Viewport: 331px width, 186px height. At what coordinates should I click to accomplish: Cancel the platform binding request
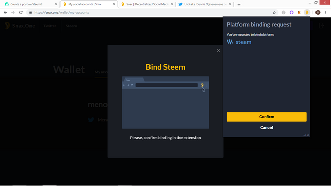[x=266, y=128]
